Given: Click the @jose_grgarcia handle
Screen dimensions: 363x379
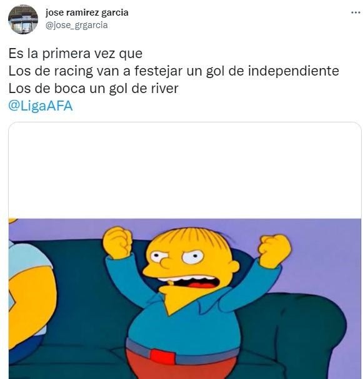Looking at the screenshot, I should 76,25.
